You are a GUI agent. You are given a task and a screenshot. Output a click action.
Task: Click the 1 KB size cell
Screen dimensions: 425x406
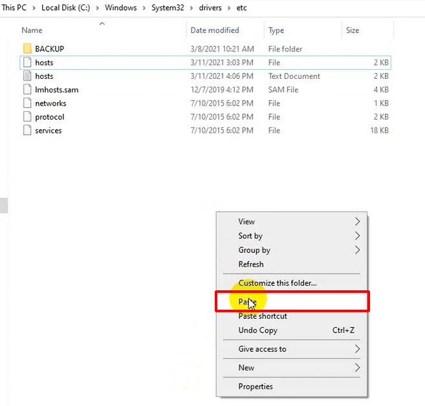tap(382, 103)
